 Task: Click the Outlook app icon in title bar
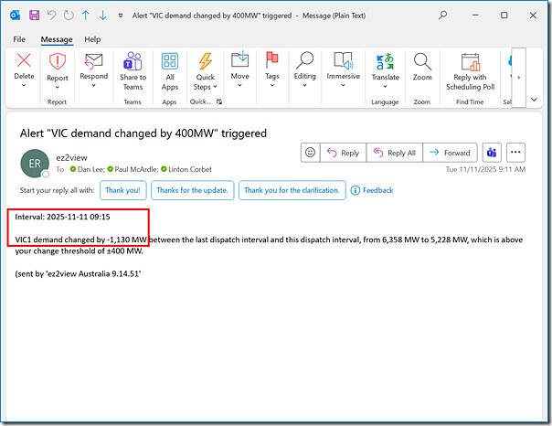click(15, 16)
